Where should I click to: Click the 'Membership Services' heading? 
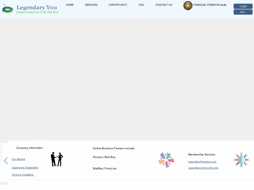[202, 154]
